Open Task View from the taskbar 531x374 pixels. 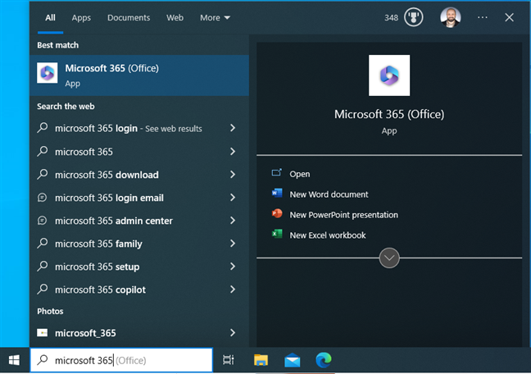point(229,360)
